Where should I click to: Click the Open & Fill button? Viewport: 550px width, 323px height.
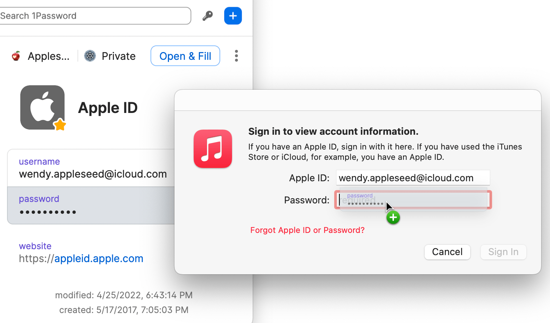point(185,56)
